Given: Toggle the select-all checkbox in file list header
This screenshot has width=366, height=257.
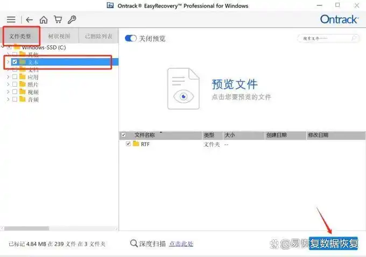Looking at the screenshot, I should point(123,135).
